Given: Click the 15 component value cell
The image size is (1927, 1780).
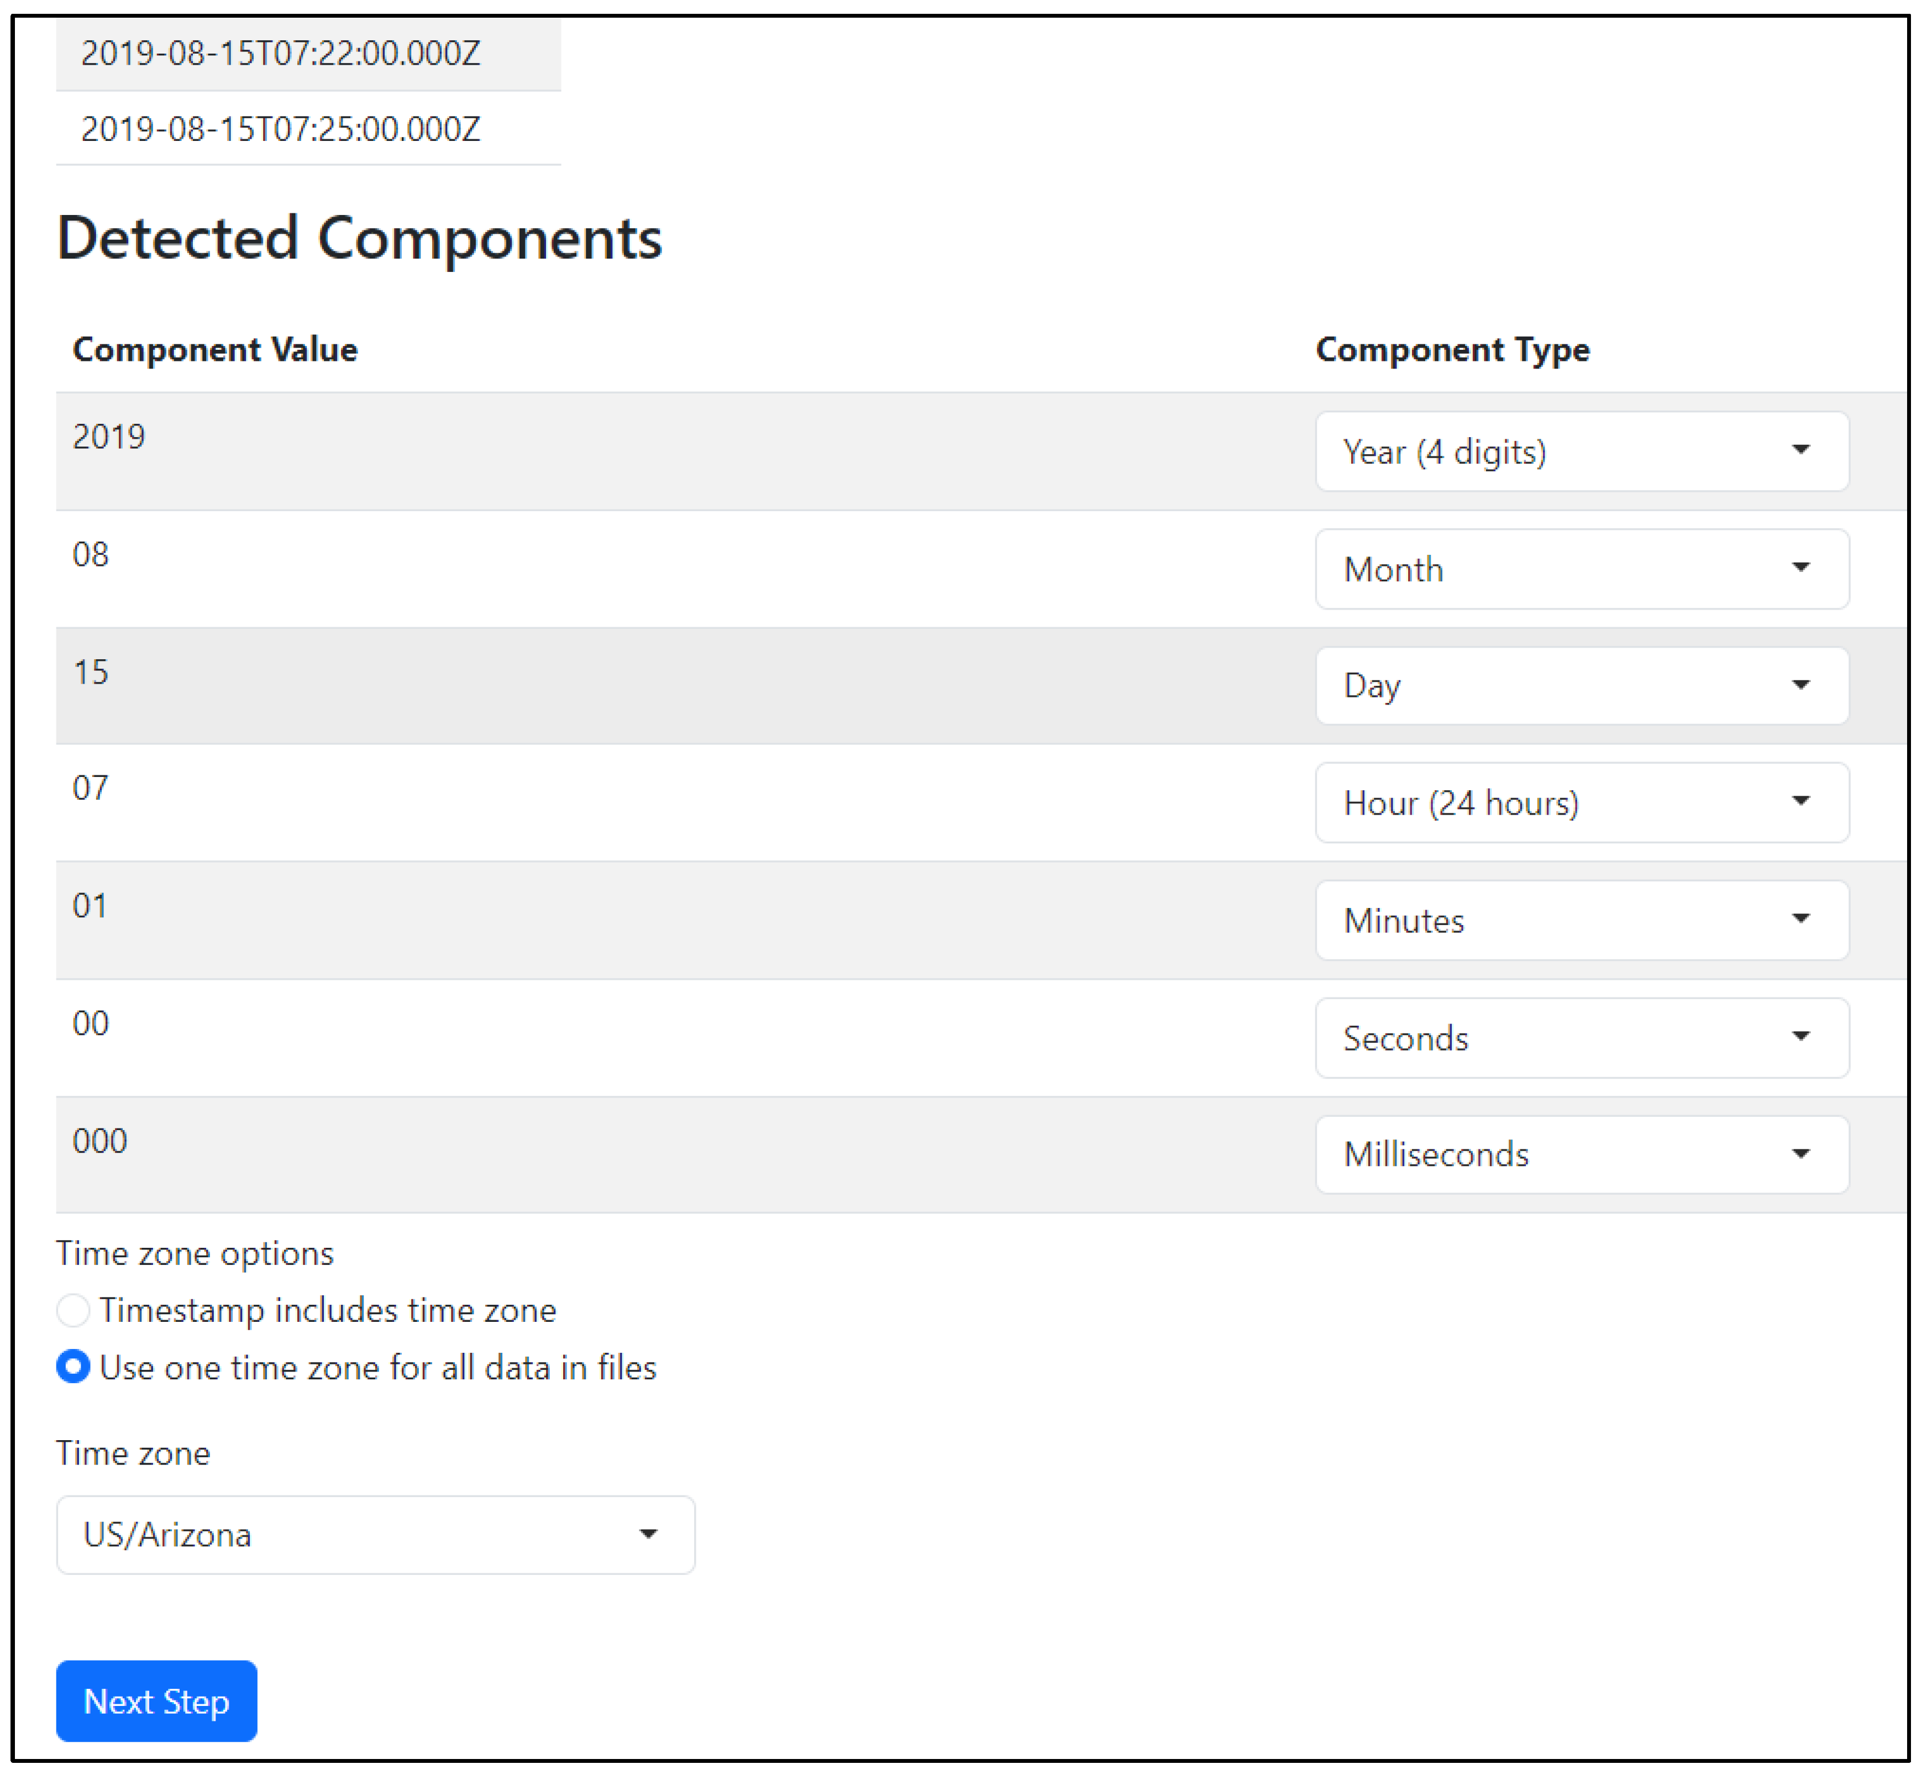Looking at the screenshot, I should pyautogui.click(x=91, y=673).
